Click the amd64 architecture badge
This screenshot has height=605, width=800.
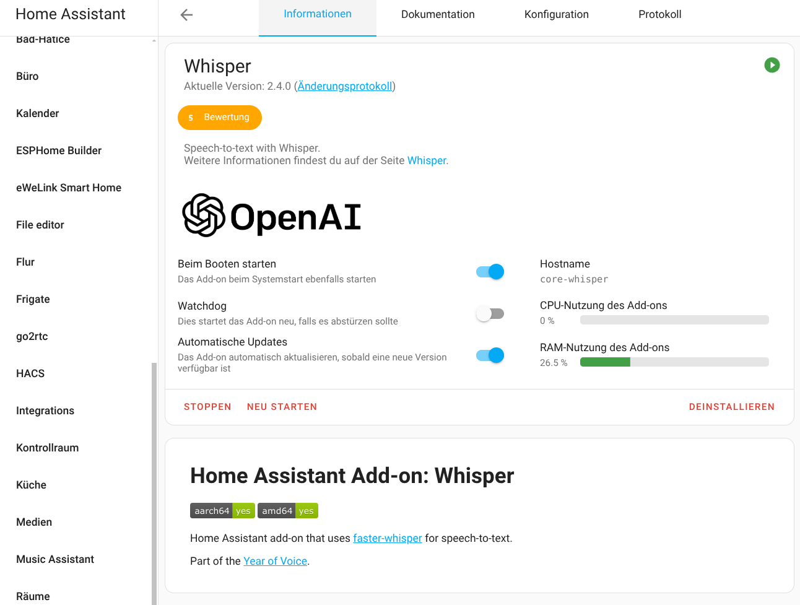pos(287,511)
